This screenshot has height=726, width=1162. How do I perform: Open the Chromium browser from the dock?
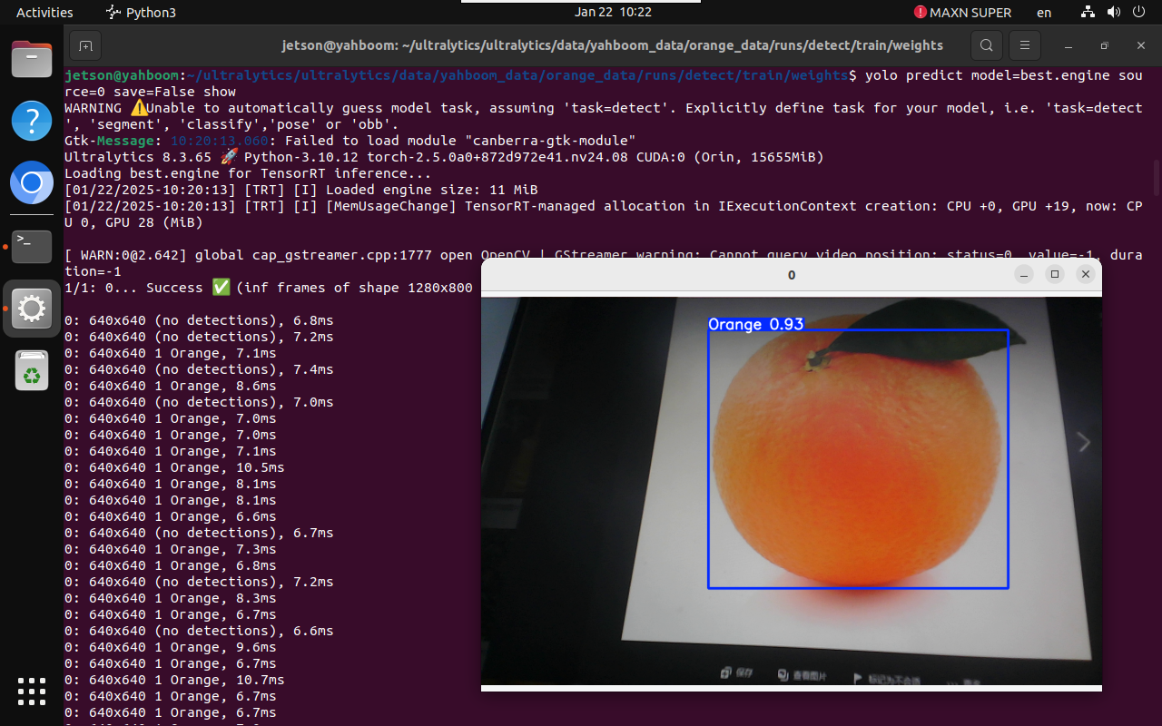32,184
